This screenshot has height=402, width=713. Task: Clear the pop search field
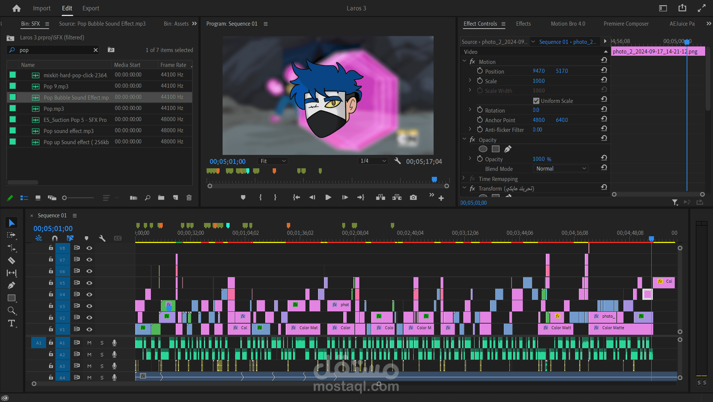click(x=95, y=50)
